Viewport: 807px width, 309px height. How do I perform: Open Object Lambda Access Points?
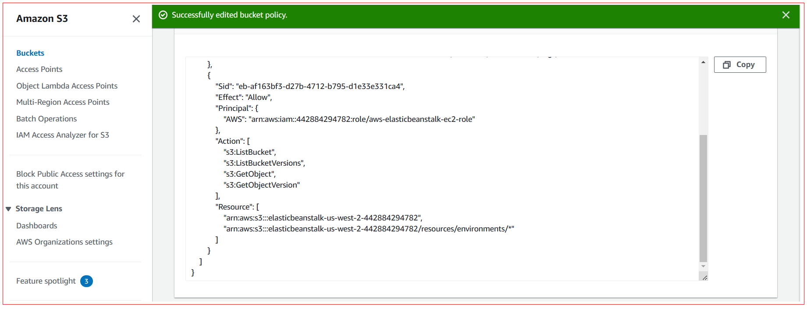pos(67,86)
